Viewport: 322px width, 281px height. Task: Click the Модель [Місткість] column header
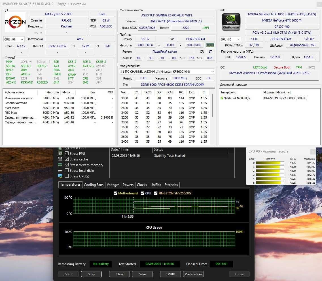coord(291,92)
